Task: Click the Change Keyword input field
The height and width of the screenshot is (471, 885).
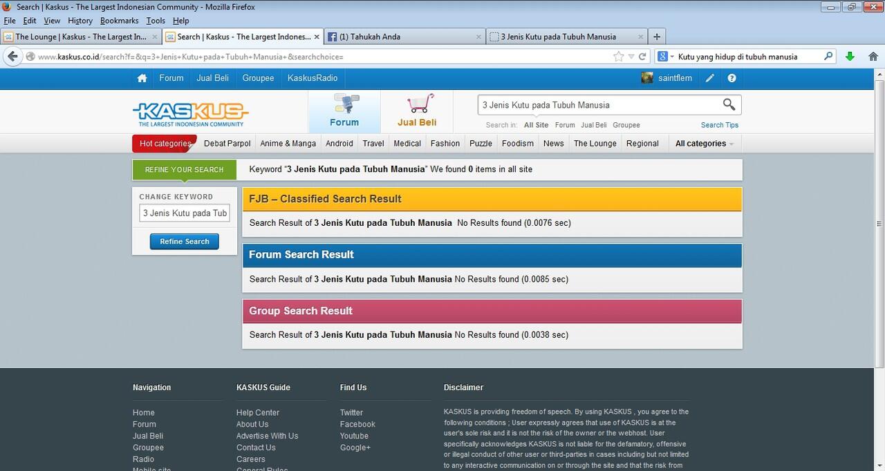Action: point(185,213)
